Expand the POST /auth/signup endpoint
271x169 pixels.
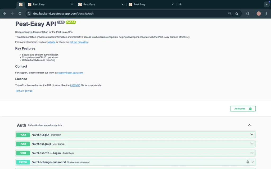(x=252, y=144)
